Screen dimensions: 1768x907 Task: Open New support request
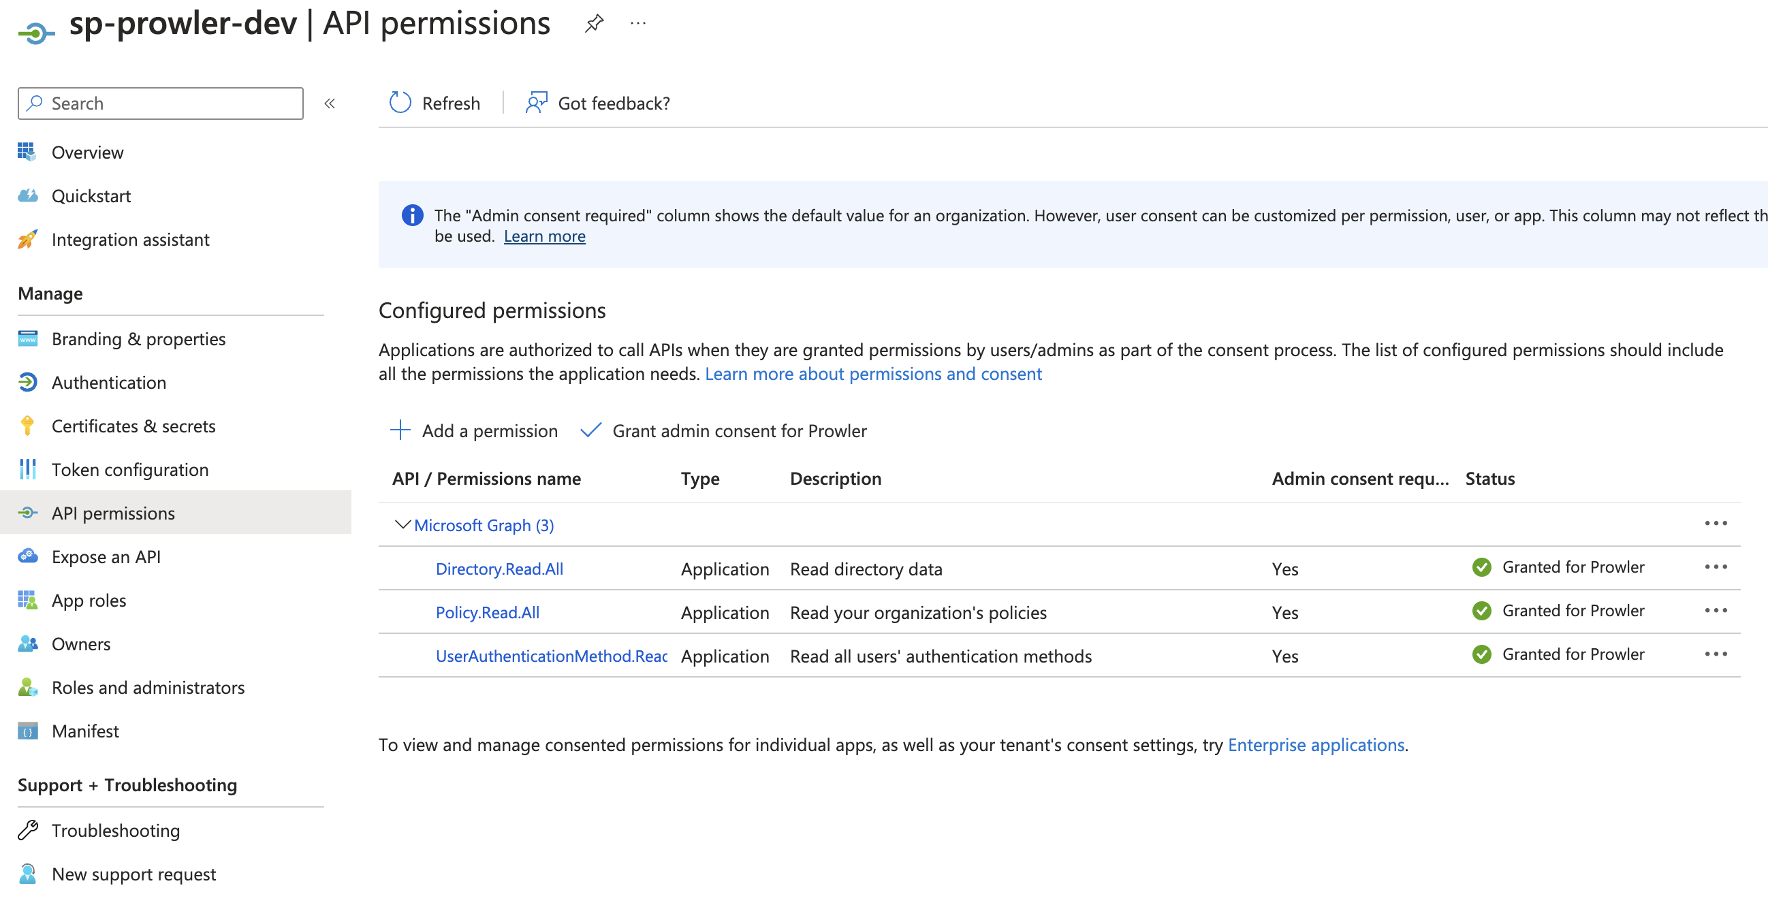[134, 874]
